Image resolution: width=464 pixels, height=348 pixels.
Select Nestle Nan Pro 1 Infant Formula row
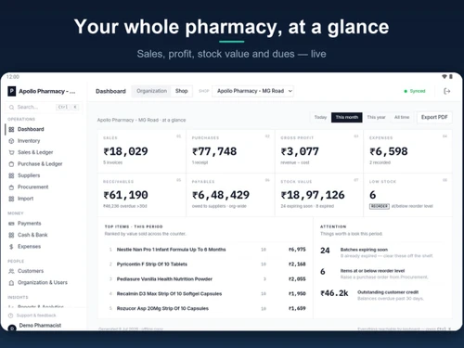205,250
